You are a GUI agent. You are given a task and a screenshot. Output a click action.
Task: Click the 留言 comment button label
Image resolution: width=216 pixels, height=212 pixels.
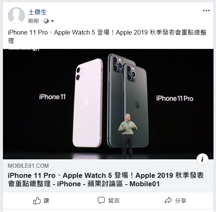tap(114, 201)
